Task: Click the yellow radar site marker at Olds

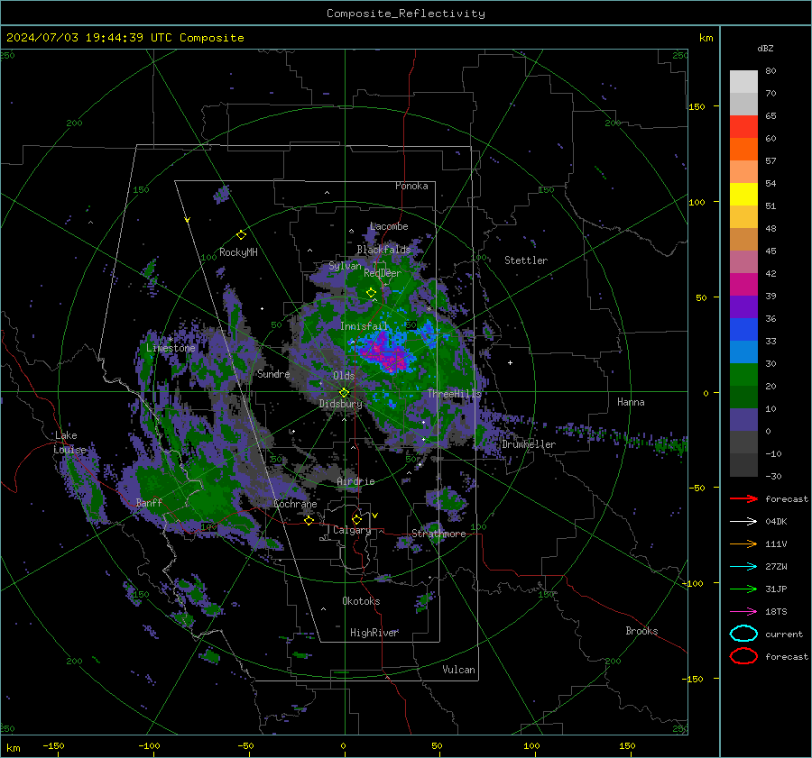Action: tap(344, 393)
